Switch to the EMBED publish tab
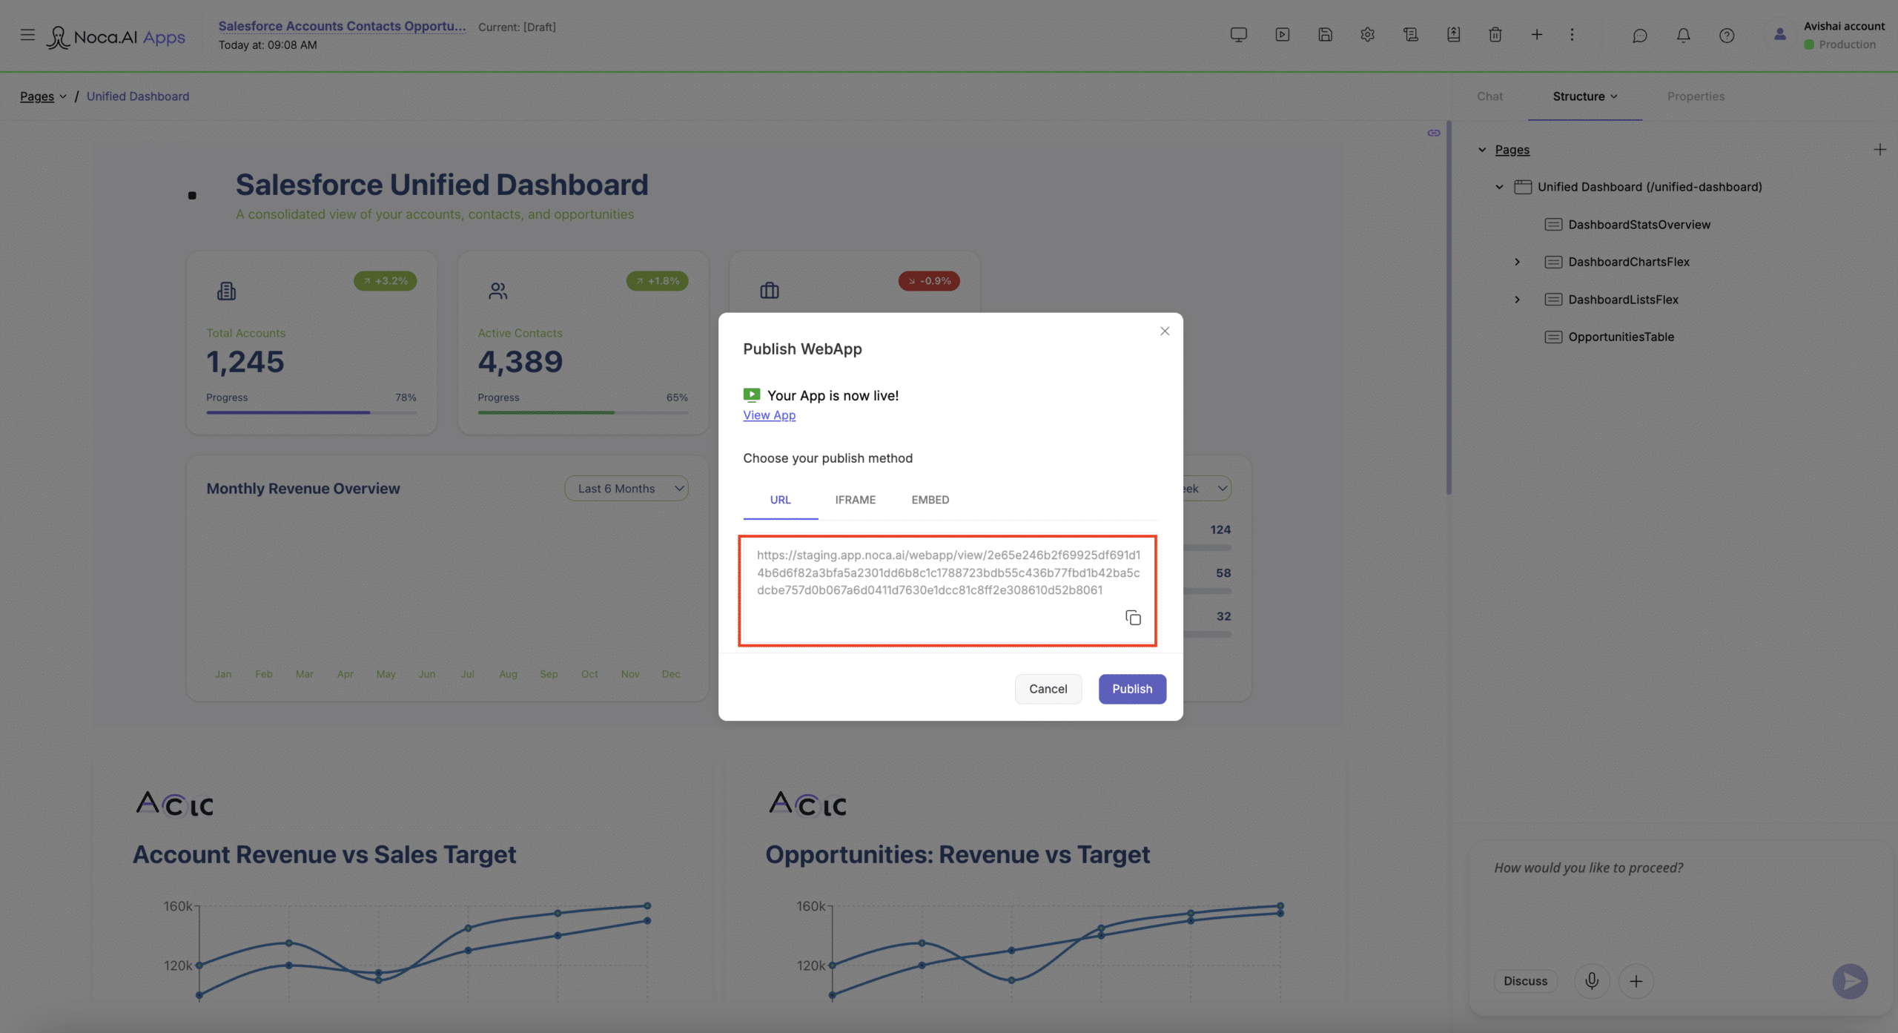Image resolution: width=1898 pixels, height=1033 pixels. tap(930, 500)
